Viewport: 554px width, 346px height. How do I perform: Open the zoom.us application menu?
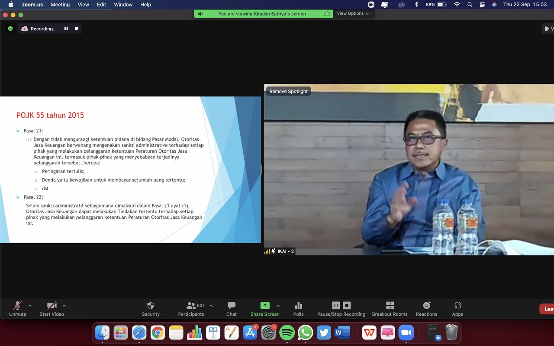[33, 4]
